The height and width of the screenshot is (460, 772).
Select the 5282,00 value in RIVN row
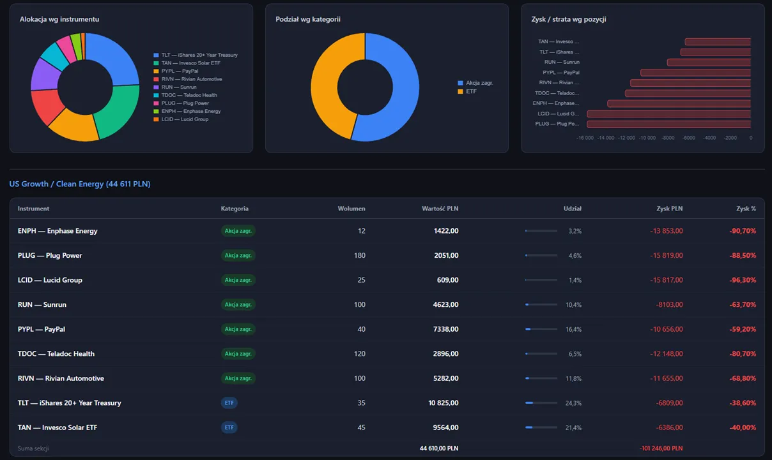445,378
